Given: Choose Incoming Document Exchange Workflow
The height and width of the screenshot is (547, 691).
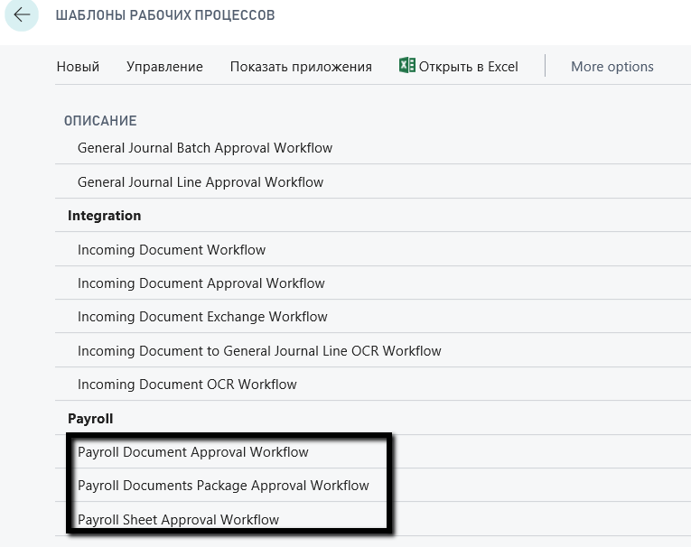Looking at the screenshot, I should (x=202, y=317).
